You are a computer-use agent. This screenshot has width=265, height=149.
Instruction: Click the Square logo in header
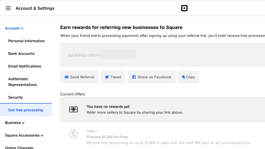click(x=184, y=8)
